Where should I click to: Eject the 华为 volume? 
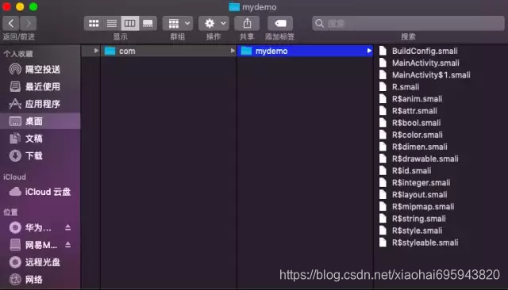tap(67, 227)
